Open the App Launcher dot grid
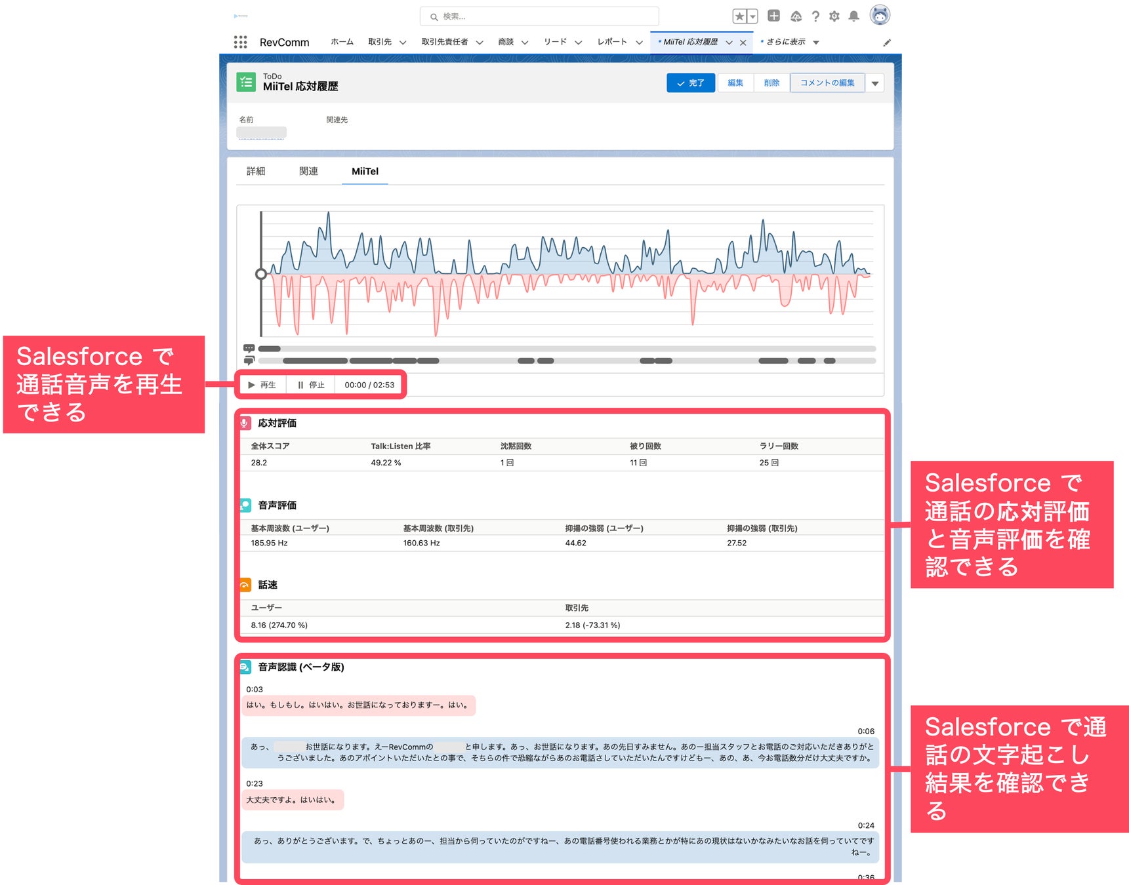 pyautogui.click(x=241, y=42)
